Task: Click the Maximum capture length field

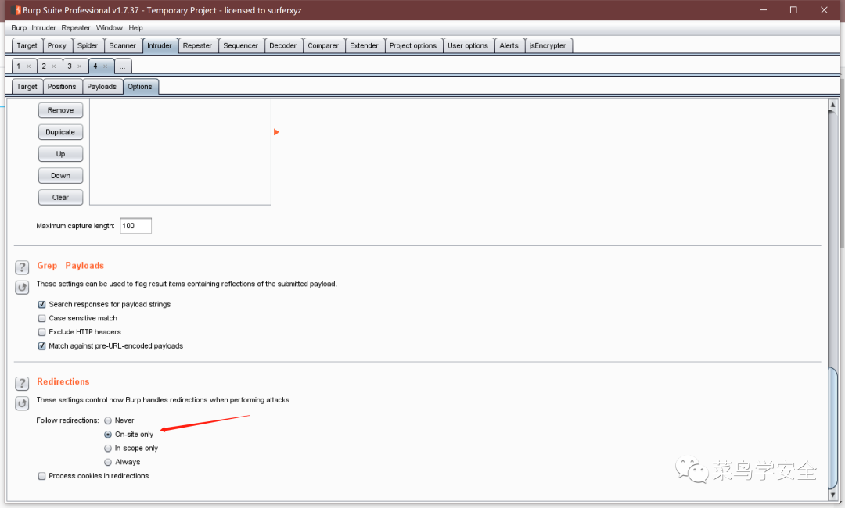Action: point(136,226)
